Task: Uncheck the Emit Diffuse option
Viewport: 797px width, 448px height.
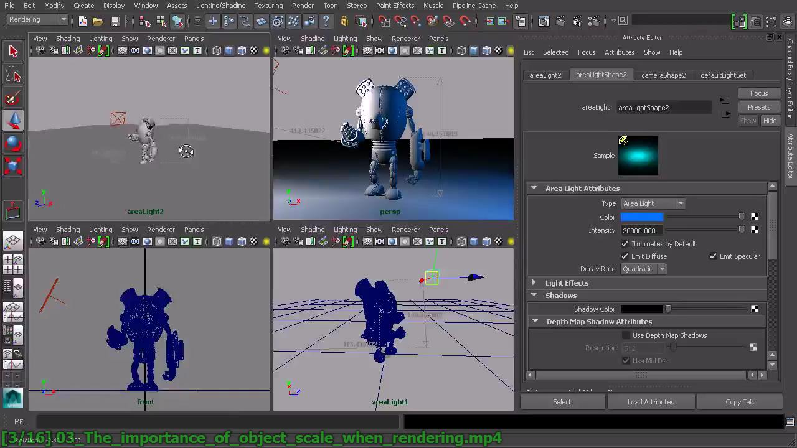Action: click(625, 256)
